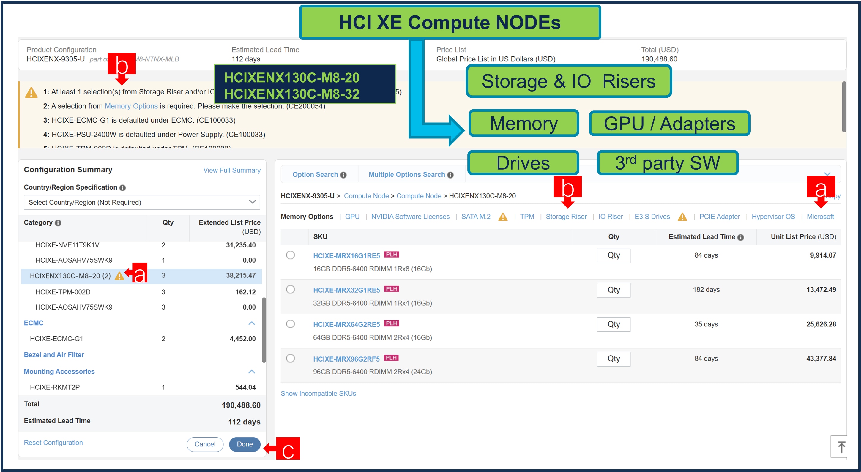Click the warning icon beside HCIXENX130C-M8-20 (2)
Image resolution: width=861 pixels, height=472 pixels.
[119, 276]
